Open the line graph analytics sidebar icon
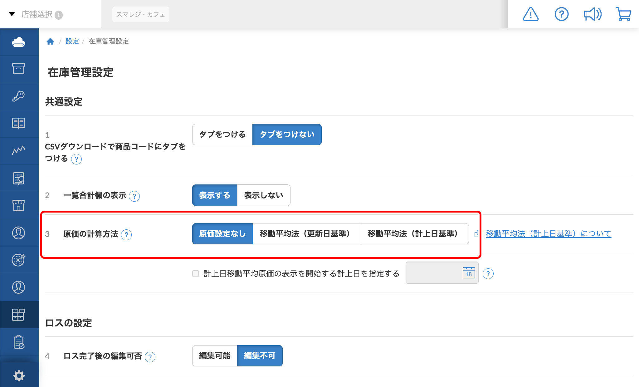The image size is (639, 387). click(x=19, y=150)
